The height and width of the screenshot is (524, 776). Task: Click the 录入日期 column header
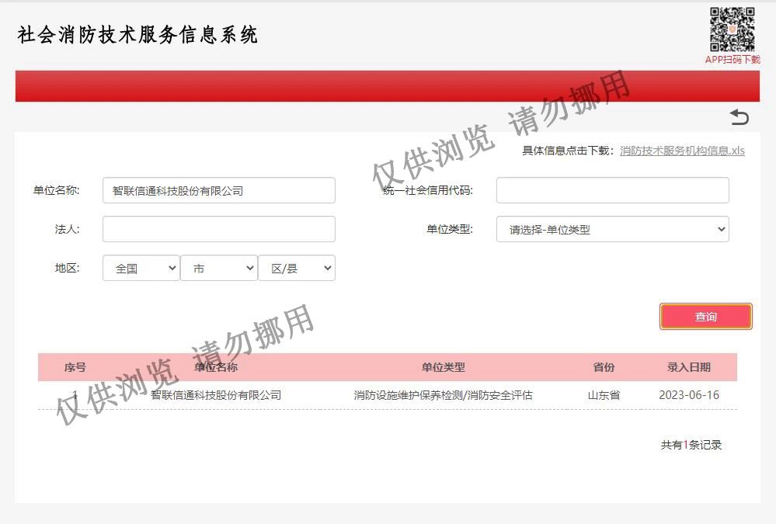688,367
